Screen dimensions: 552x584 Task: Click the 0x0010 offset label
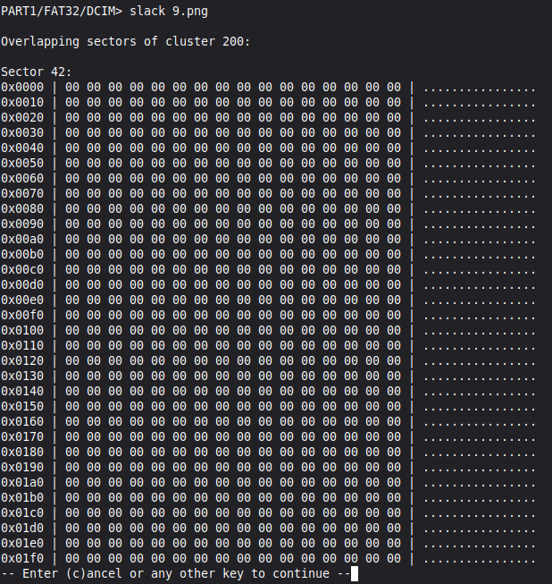coord(22,103)
